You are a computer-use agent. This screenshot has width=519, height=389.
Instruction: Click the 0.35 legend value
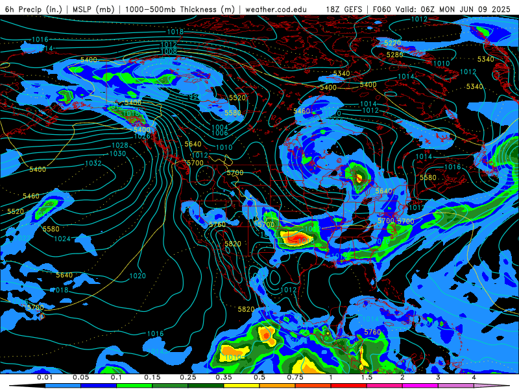click(224, 377)
